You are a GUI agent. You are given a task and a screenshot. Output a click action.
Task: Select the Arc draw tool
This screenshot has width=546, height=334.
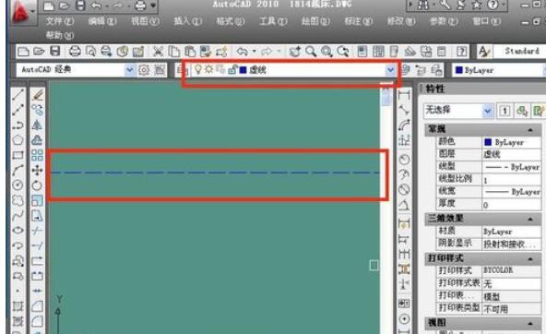click(x=18, y=170)
